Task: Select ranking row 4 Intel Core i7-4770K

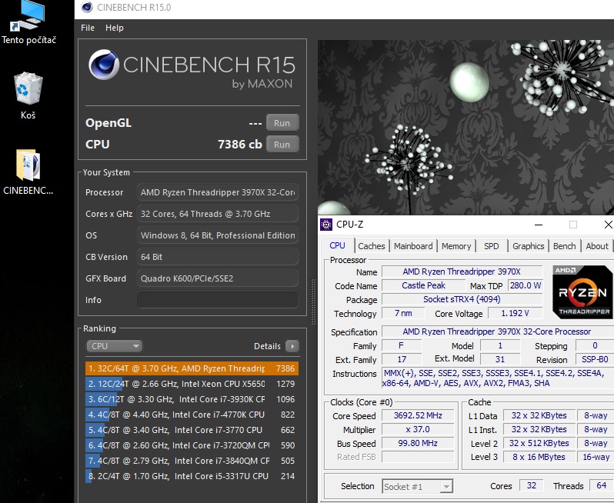Action: (192, 415)
